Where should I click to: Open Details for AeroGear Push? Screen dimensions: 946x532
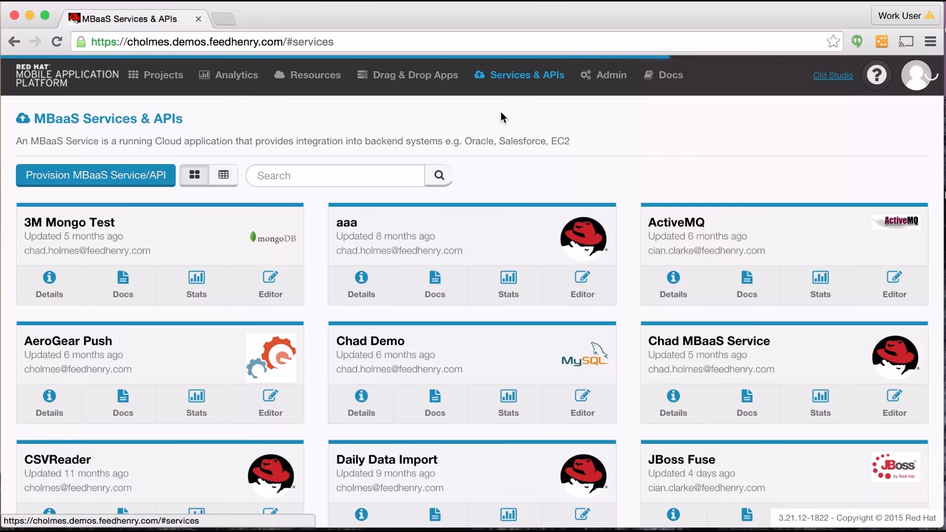49,404
